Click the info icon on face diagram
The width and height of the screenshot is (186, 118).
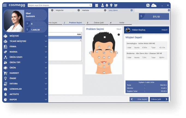[119, 35]
